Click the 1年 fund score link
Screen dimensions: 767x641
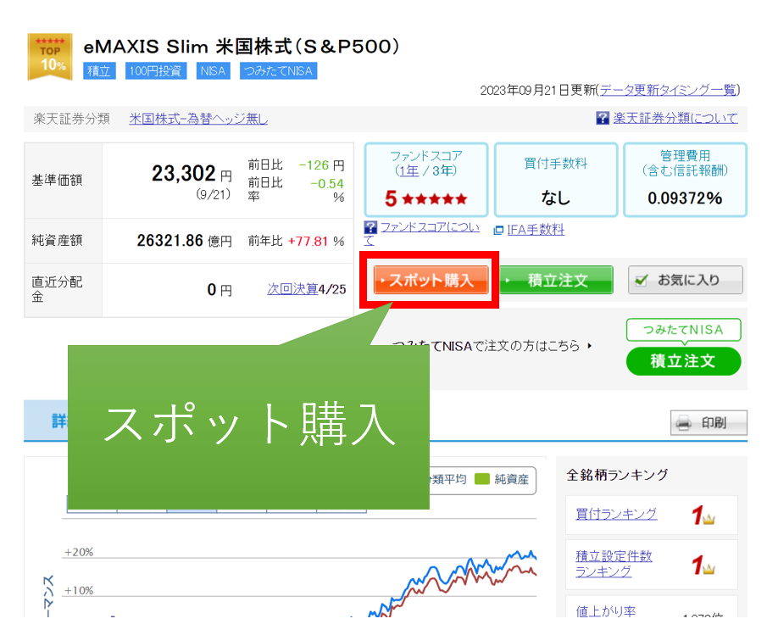point(409,170)
